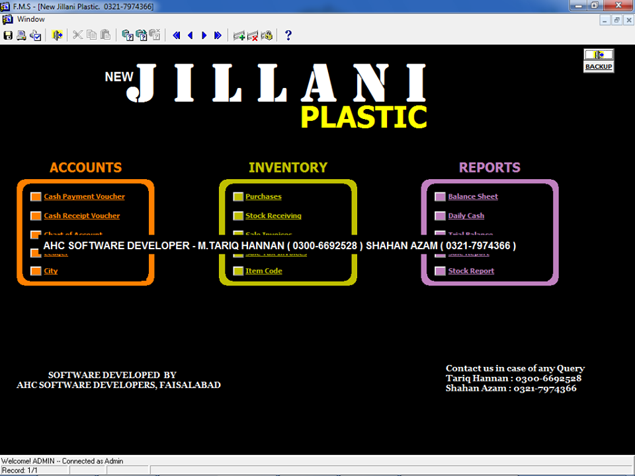
Task: Click the Print icon in toolbar
Action: coord(21,35)
